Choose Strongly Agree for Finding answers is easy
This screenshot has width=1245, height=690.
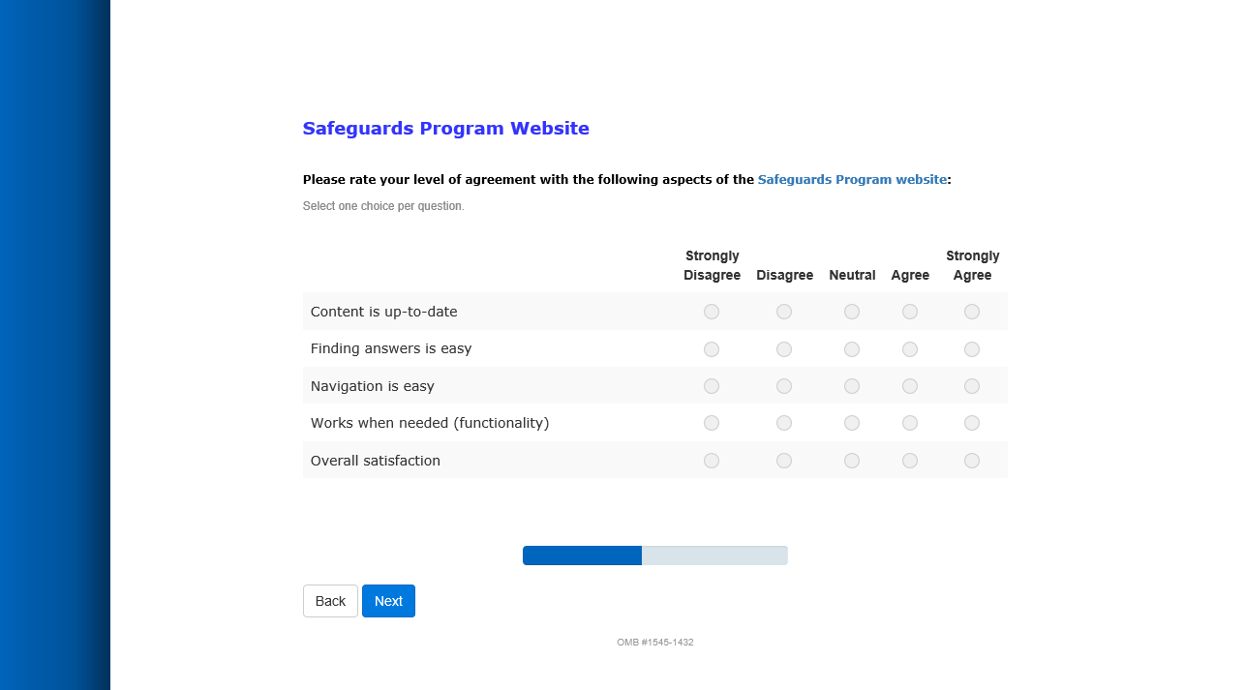pos(972,349)
